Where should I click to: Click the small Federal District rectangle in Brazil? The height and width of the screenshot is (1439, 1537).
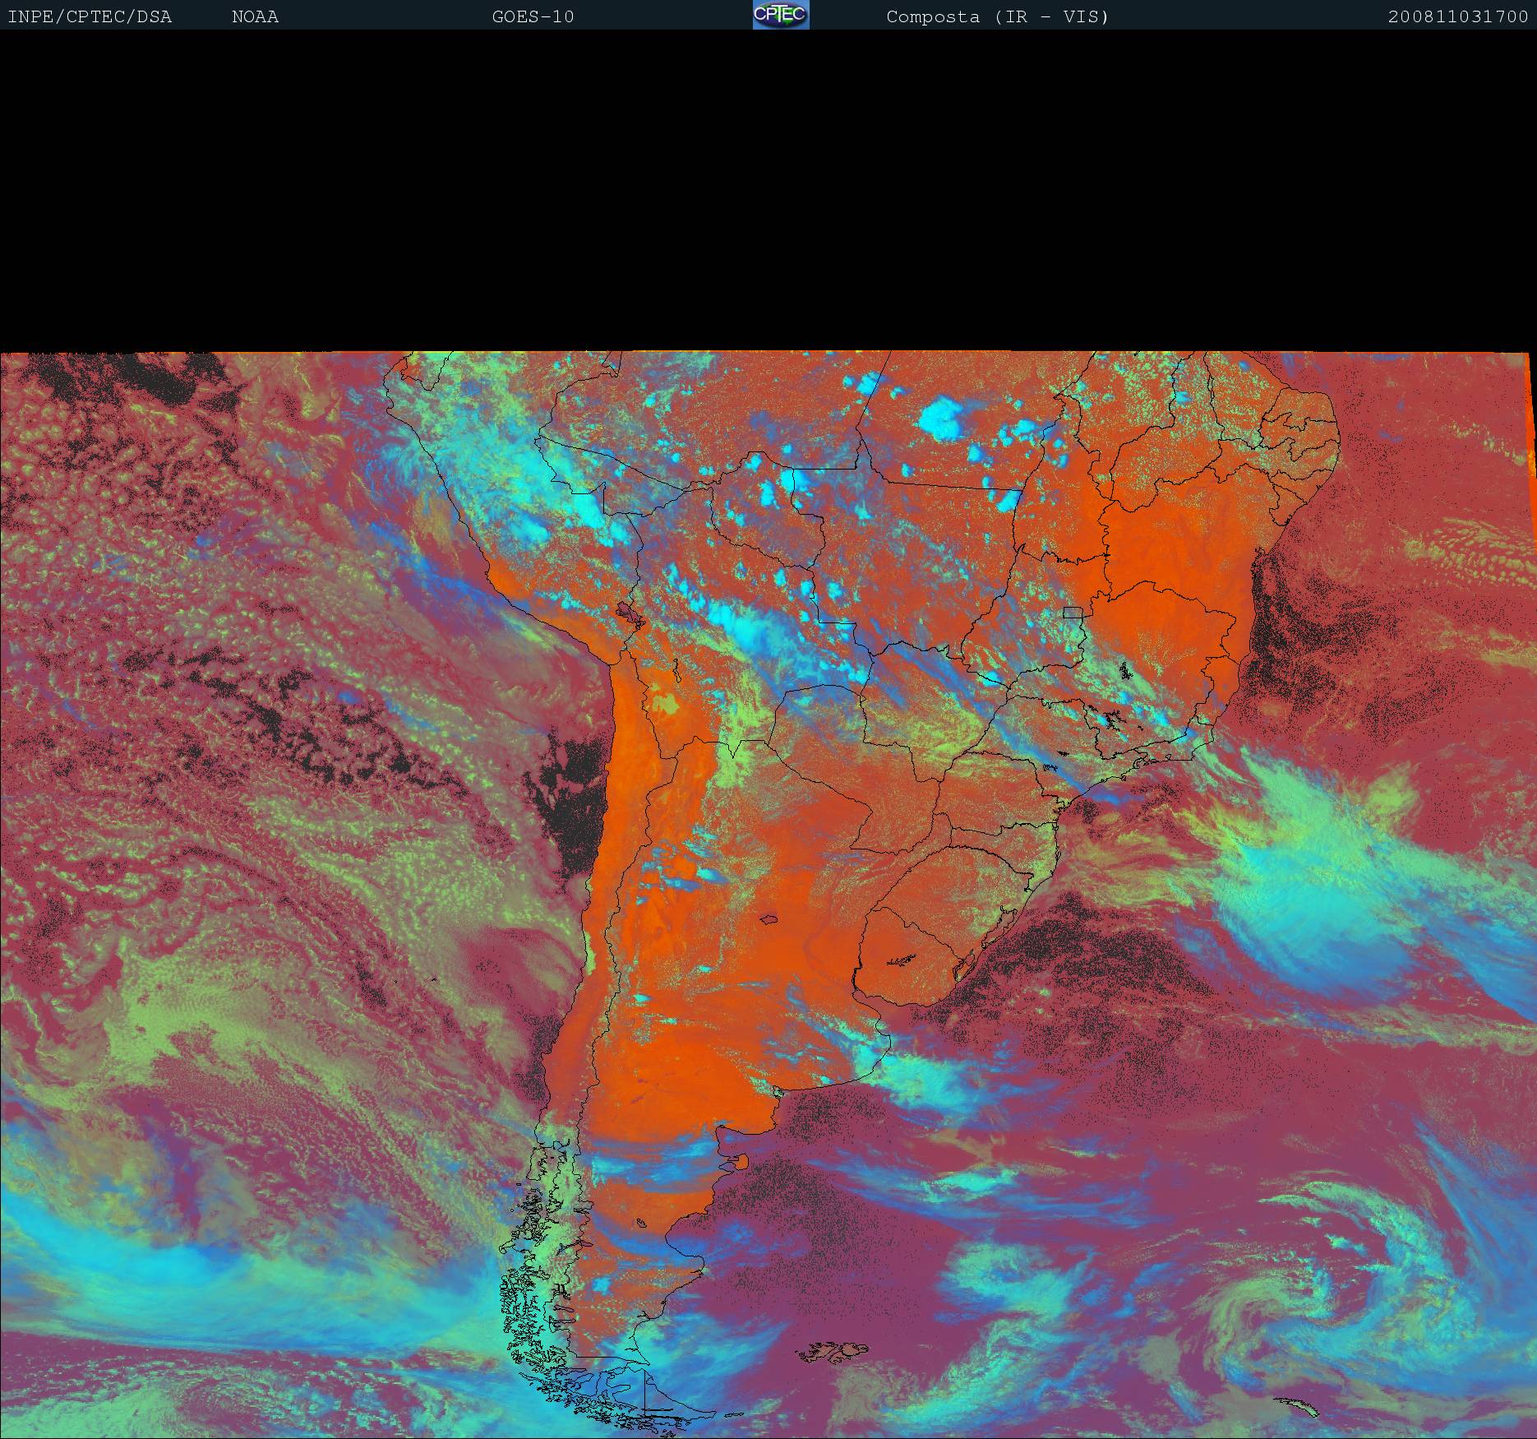1073,612
